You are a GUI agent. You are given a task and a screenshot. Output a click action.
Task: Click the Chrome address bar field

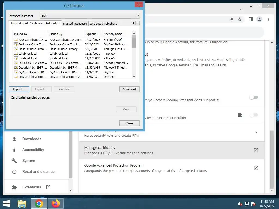[185, 19]
